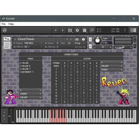Toggle the Mute M button

[x=90, y=47]
